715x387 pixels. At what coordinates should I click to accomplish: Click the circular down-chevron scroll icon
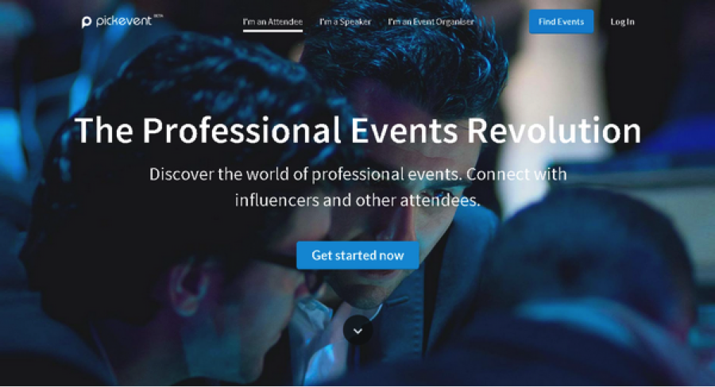tap(358, 331)
